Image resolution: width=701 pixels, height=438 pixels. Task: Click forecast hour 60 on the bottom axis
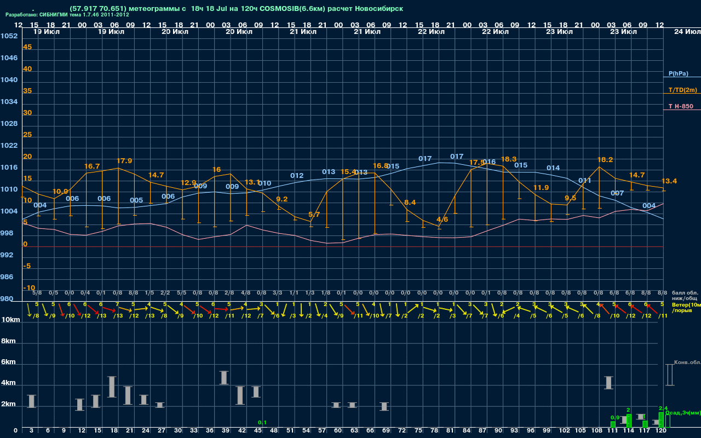click(x=338, y=431)
